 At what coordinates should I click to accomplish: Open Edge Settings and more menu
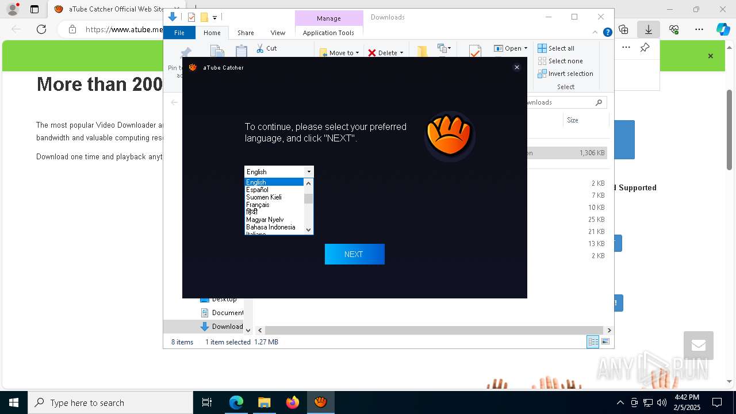699,29
